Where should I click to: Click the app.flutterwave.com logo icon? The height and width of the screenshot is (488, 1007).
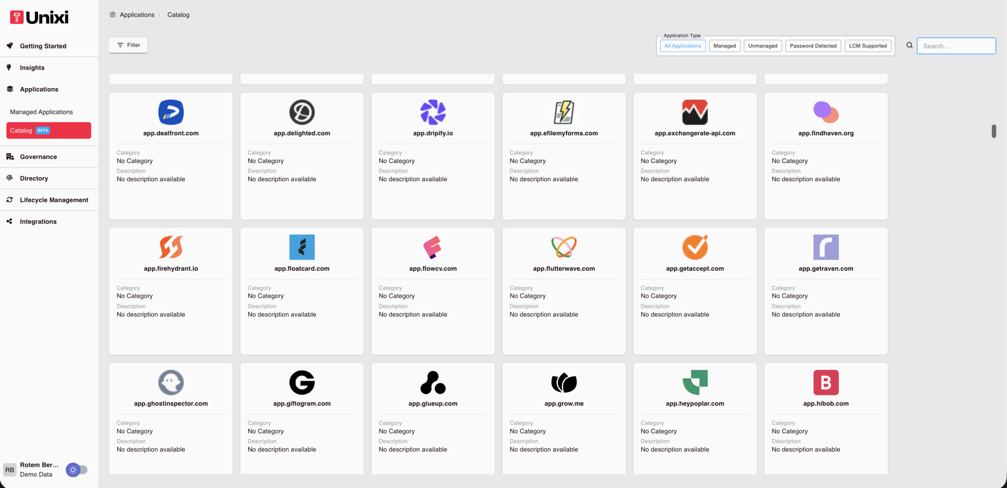tap(564, 247)
